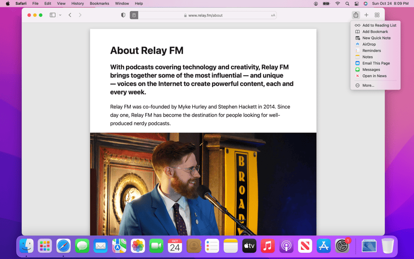This screenshot has height=259, width=414.
Task: Send page to Reminders
Action: click(376, 51)
